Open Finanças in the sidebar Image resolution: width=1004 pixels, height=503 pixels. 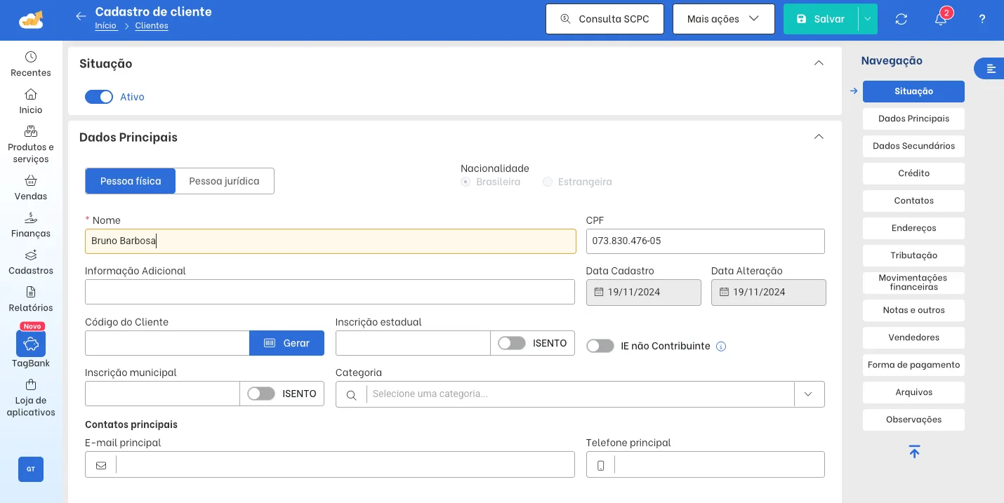(x=31, y=224)
